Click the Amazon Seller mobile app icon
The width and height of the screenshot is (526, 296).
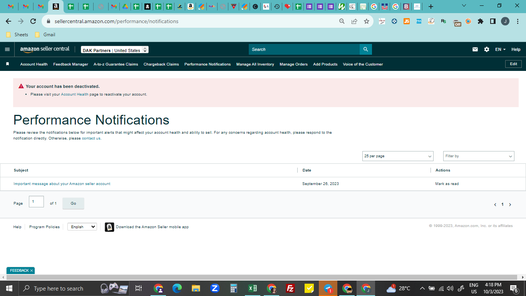point(109,227)
